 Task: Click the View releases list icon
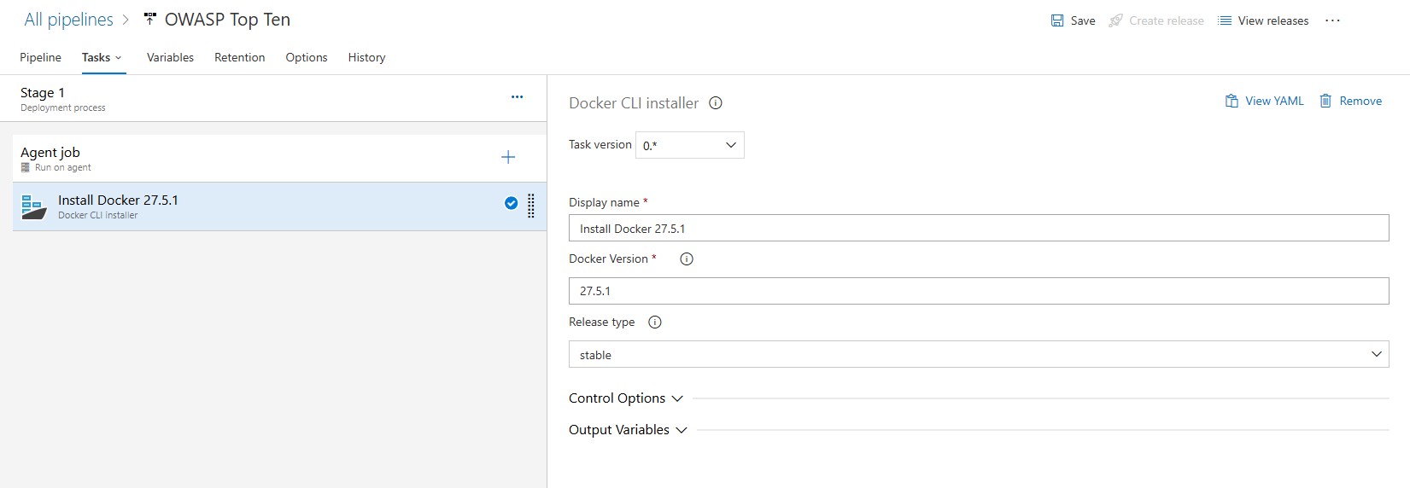point(1225,20)
